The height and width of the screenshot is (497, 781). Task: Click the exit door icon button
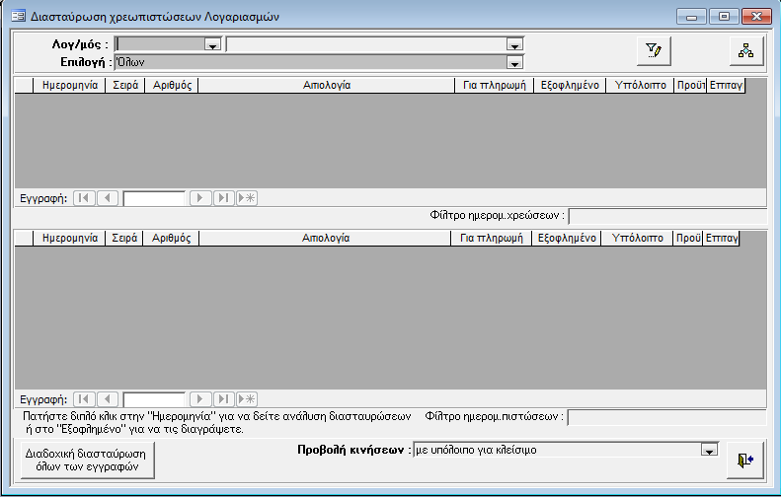[743, 460]
